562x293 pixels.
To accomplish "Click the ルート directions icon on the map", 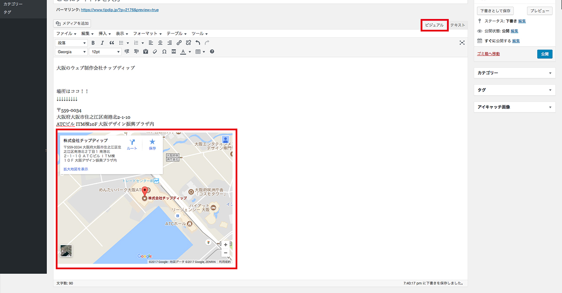I will click(x=132, y=145).
